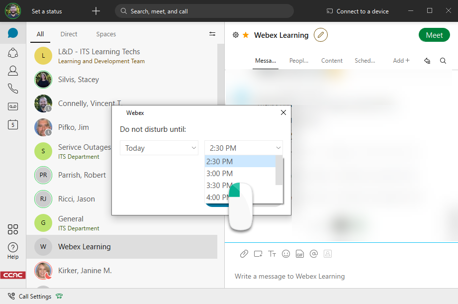The image size is (458, 304).
Task: Mention someone using the @ icon
Action: 314,254
